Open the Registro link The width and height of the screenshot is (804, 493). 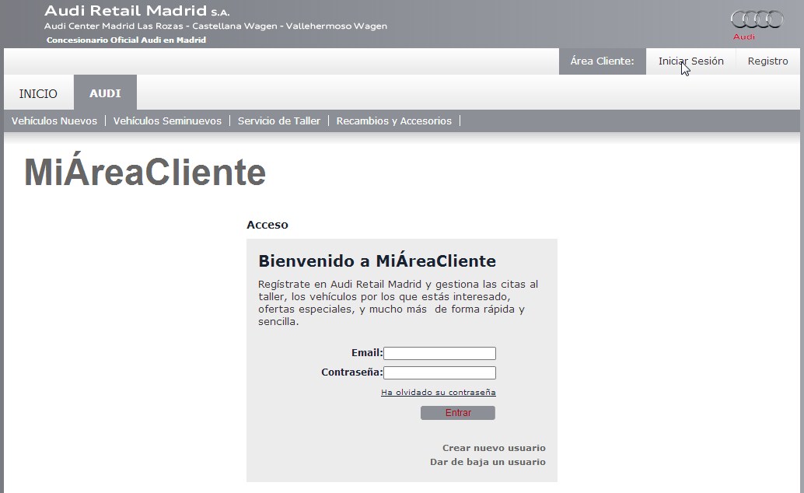coord(767,61)
